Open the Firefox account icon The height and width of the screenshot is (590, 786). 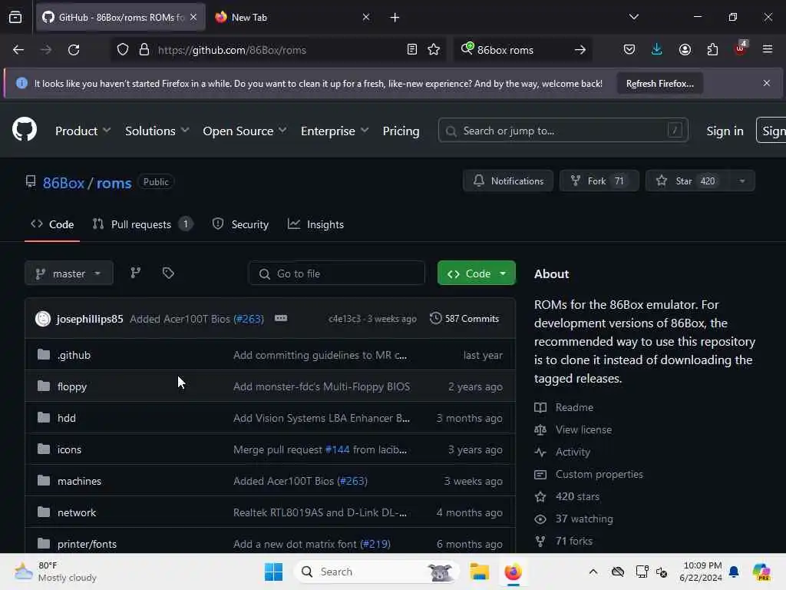coord(685,49)
